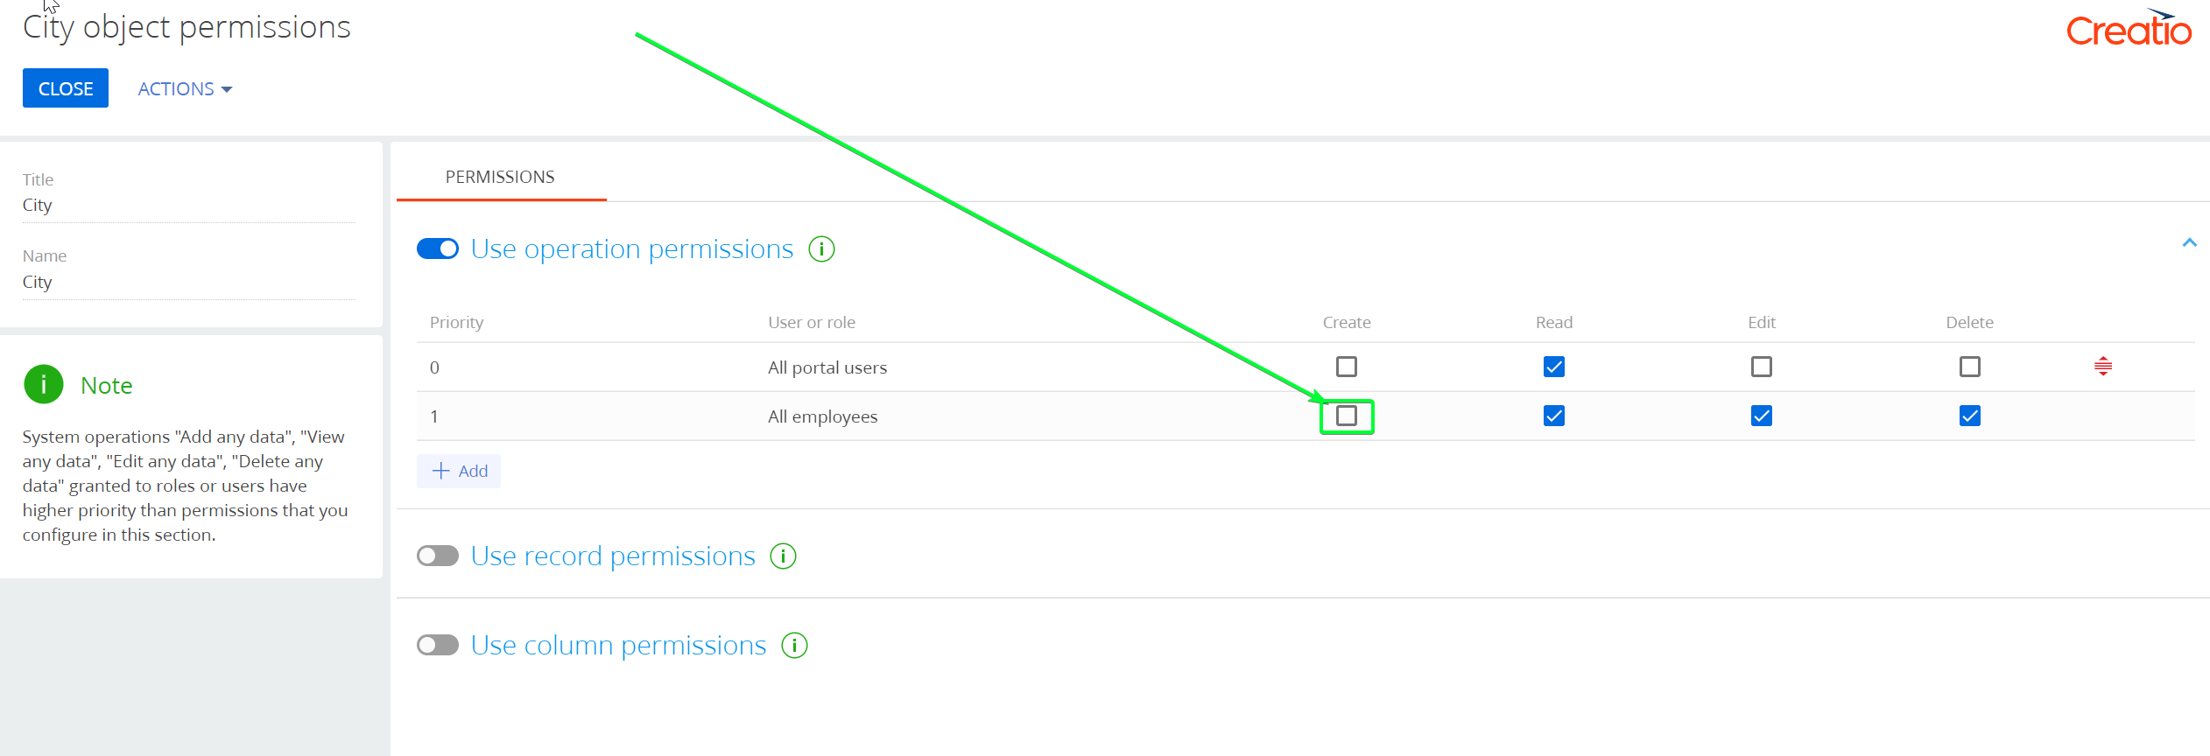Viewport: 2210px width, 756px height.
Task: Open the ACTIONS dropdown menu
Action: [185, 88]
